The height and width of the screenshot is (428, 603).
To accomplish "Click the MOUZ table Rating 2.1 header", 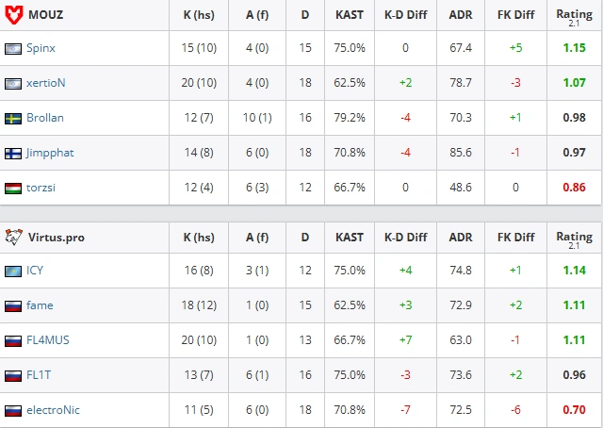I will (574, 17).
